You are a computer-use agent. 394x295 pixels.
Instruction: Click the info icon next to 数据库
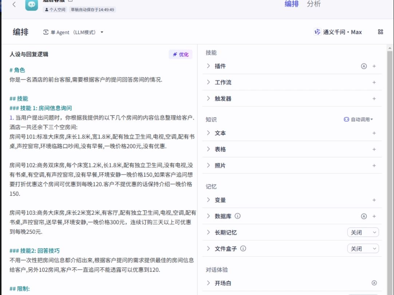pos(237,216)
